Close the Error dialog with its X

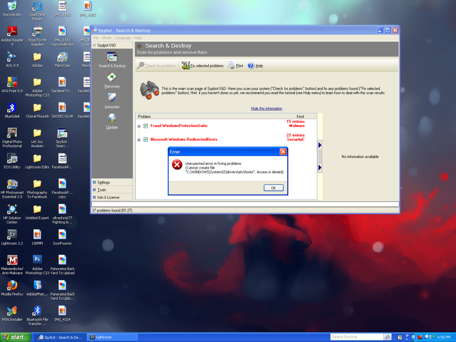[x=283, y=151]
